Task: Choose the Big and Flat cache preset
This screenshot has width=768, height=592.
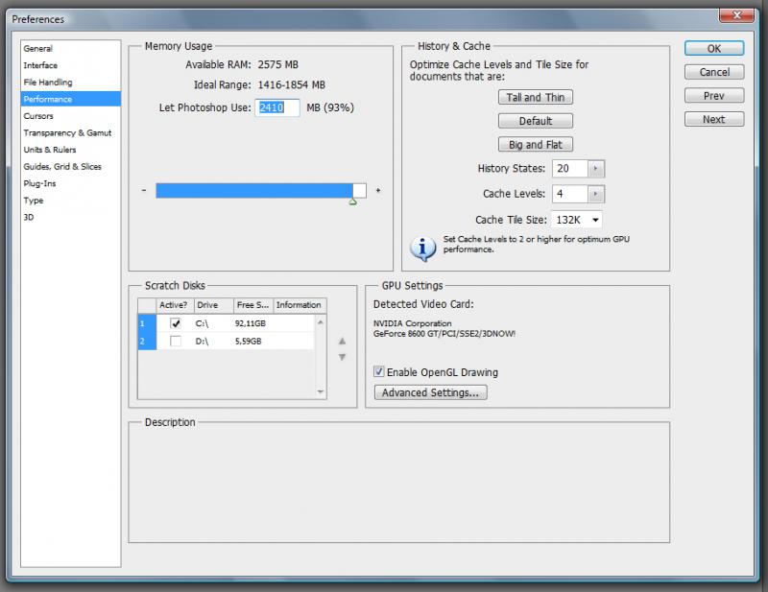Action: click(536, 145)
